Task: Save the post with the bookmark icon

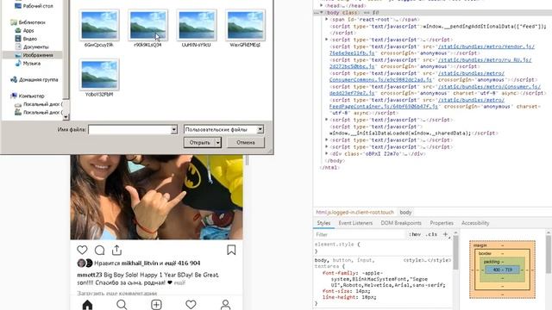Action: click(x=231, y=250)
